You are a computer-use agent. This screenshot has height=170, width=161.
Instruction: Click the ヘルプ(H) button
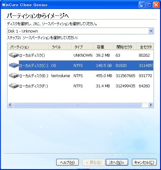(x=67, y=162)
